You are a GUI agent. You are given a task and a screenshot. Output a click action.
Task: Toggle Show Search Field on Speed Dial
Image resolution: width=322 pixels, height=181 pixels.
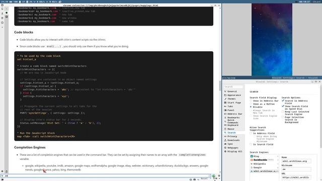tap(283, 106)
